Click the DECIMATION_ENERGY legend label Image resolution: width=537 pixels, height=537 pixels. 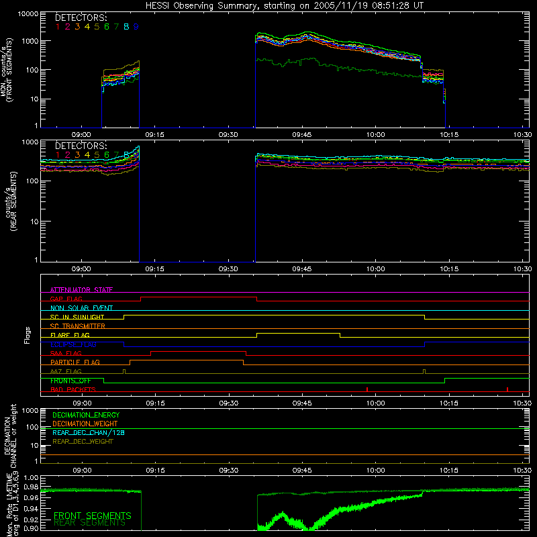86,415
